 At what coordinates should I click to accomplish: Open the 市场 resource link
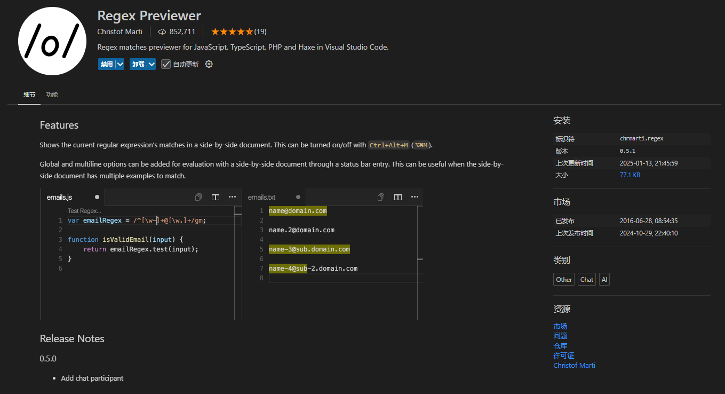pyautogui.click(x=560, y=326)
